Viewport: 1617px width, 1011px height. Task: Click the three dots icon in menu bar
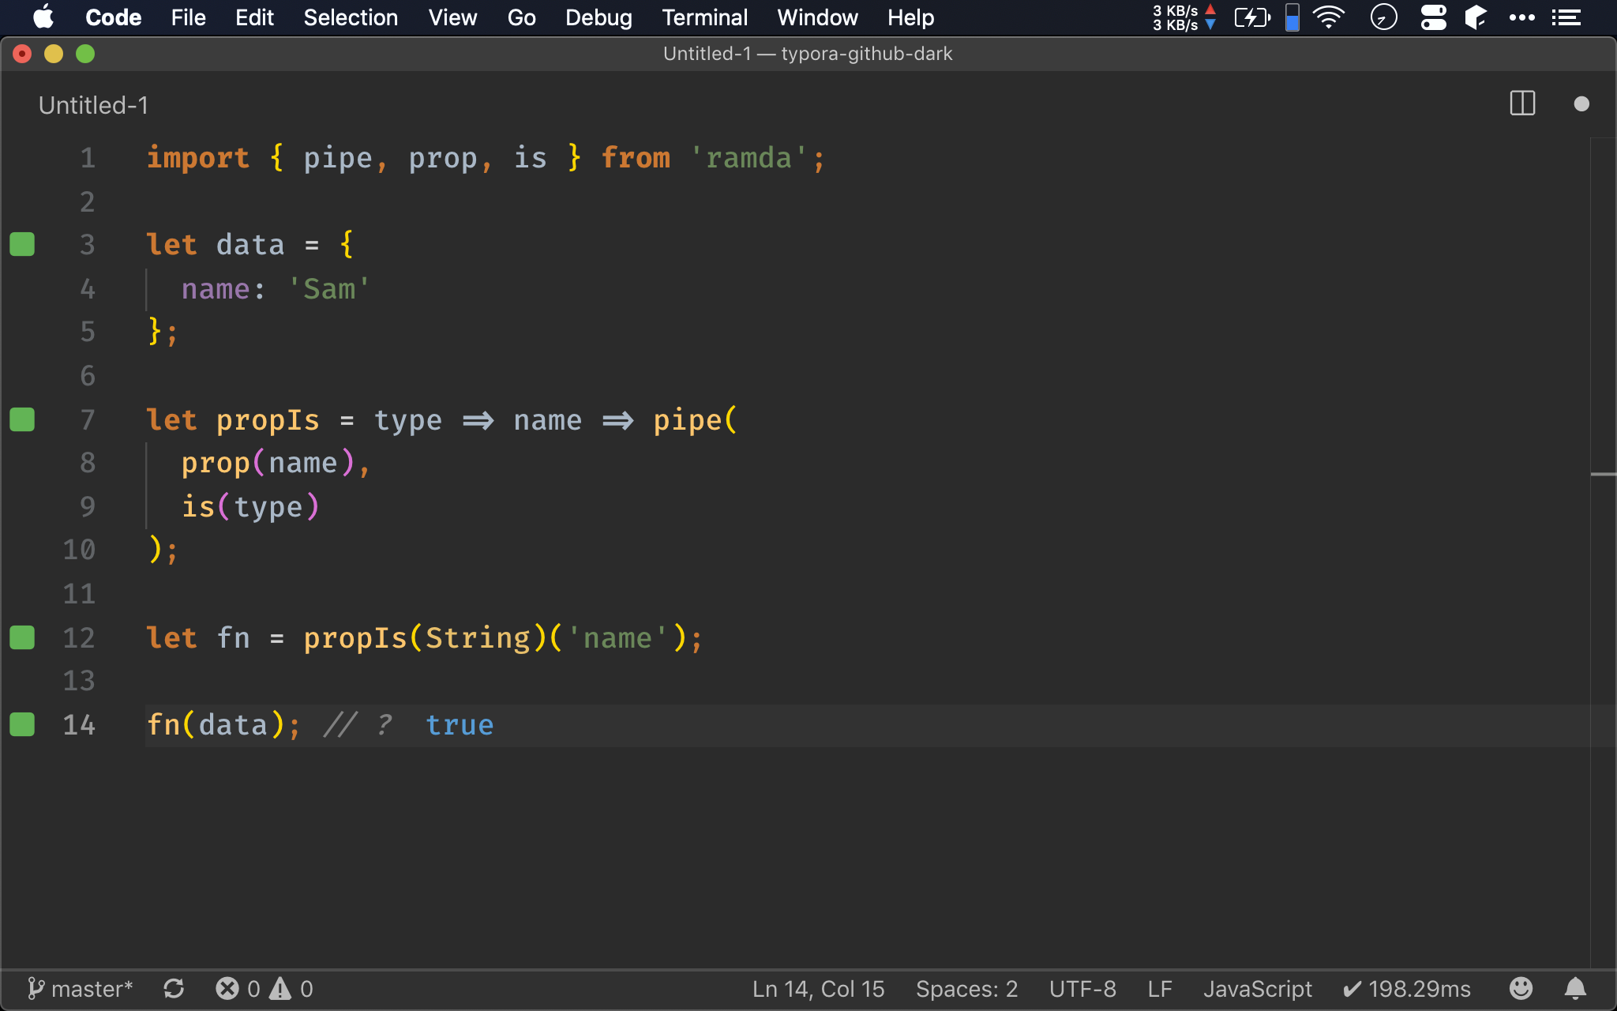[1521, 17]
